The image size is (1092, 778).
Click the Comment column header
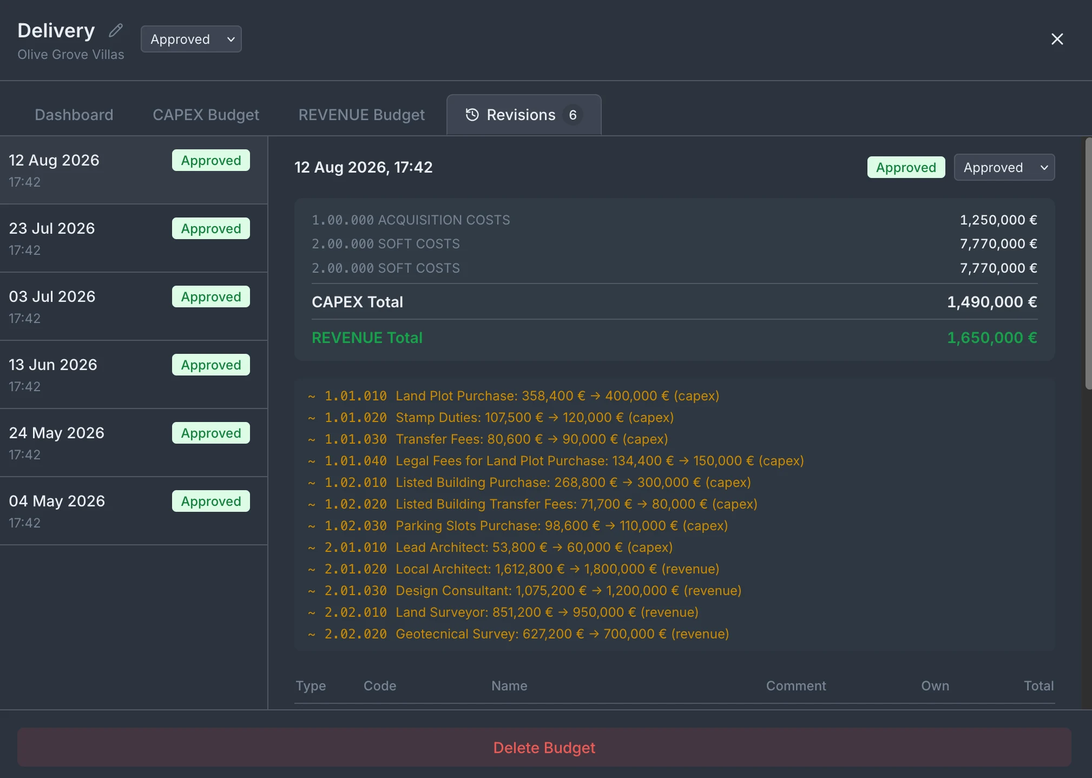click(x=796, y=685)
